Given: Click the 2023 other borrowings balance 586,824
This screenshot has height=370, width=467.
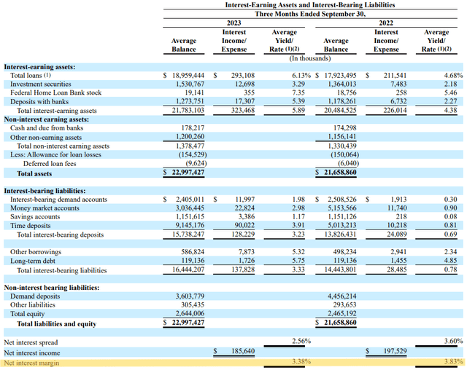Looking at the screenshot, I should [x=193, y=252].
